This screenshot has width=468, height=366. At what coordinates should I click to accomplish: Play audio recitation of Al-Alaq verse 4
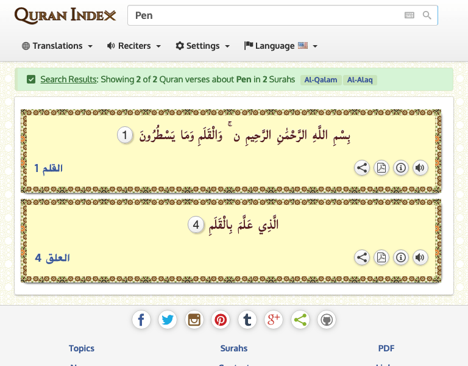(x=420, y=258)
